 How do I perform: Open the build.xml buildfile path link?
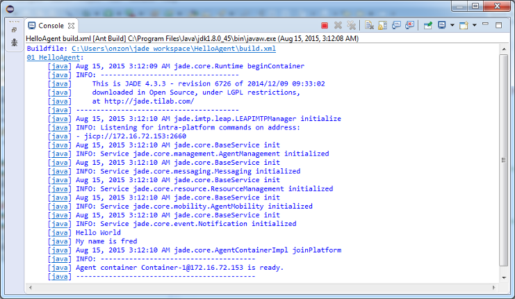(x=174, y=49)
